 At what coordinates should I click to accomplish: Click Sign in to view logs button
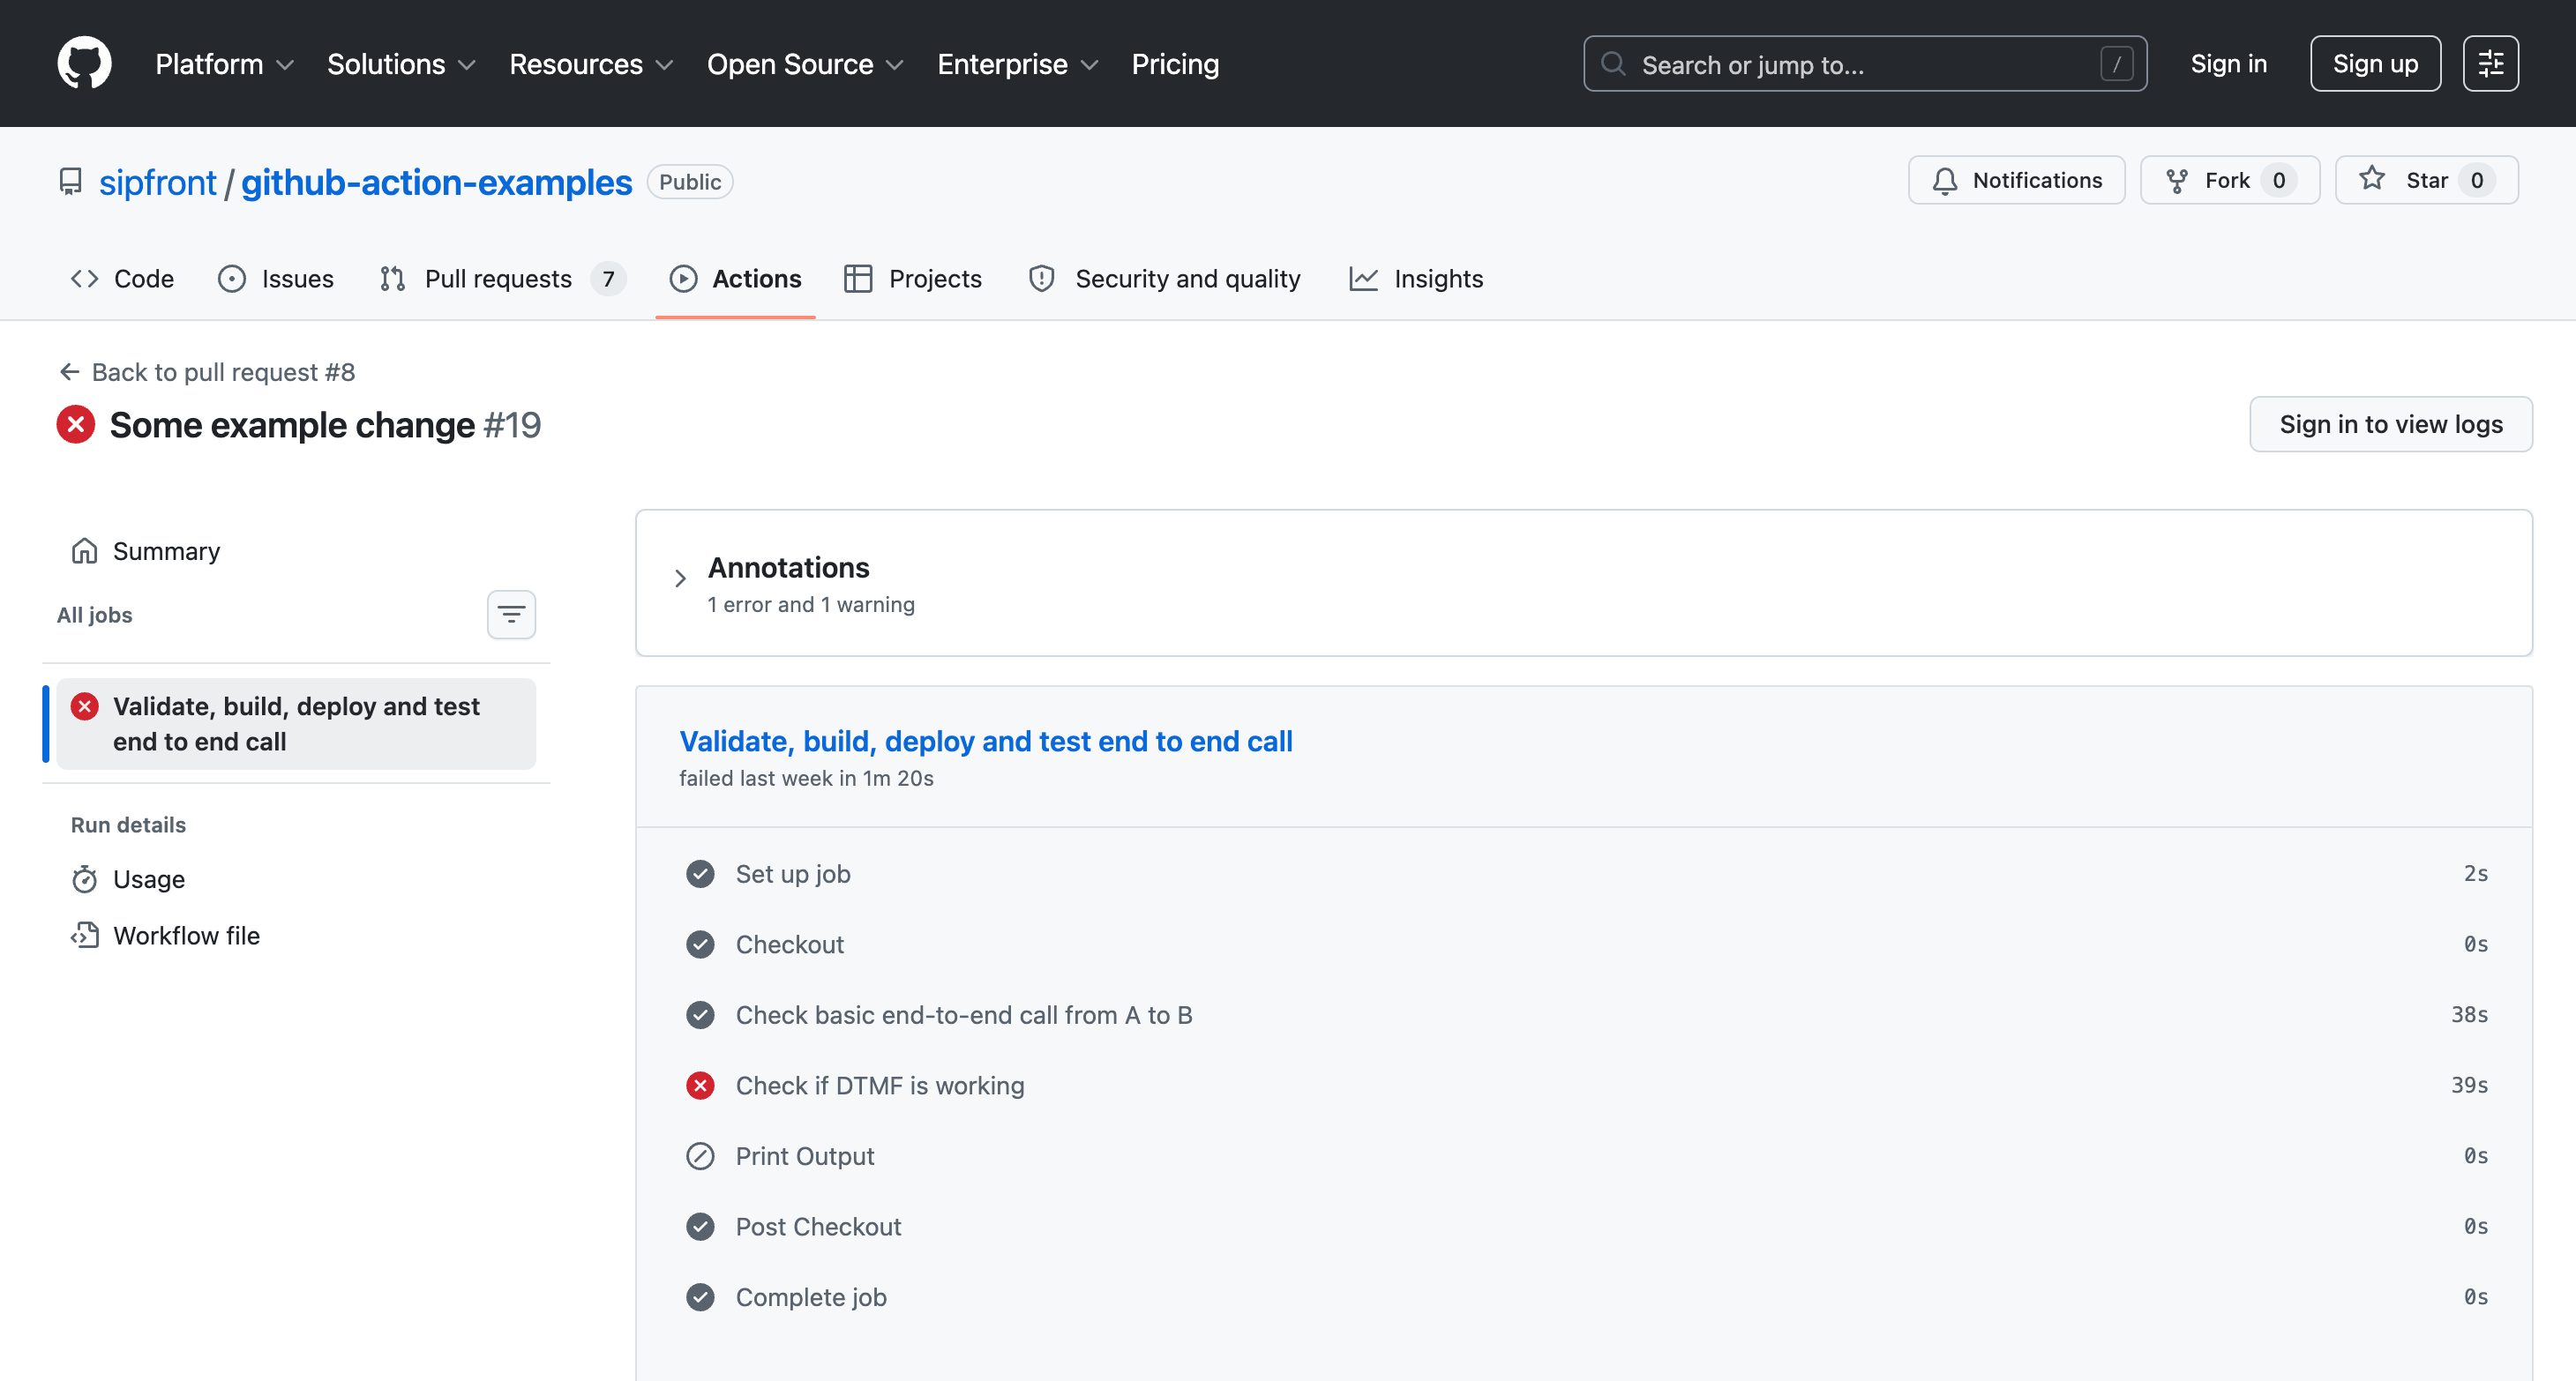pyautogui.click(x=2390, y=425)
